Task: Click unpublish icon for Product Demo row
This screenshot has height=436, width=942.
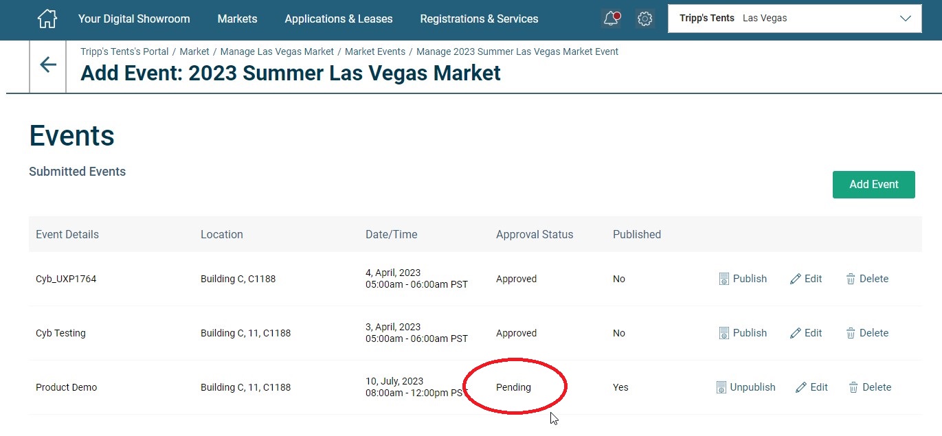Action: [721, 387]
